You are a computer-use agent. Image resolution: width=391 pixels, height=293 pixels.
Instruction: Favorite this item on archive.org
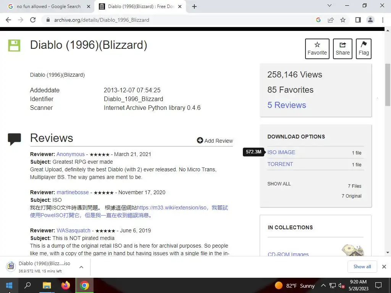(x=317, y=48)
